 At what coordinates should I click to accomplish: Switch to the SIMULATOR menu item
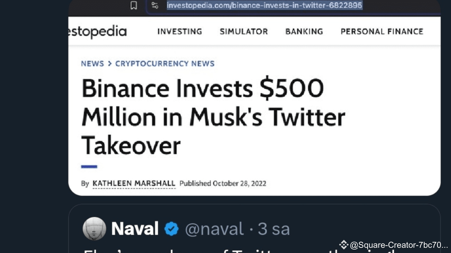[x=244, y=31]
